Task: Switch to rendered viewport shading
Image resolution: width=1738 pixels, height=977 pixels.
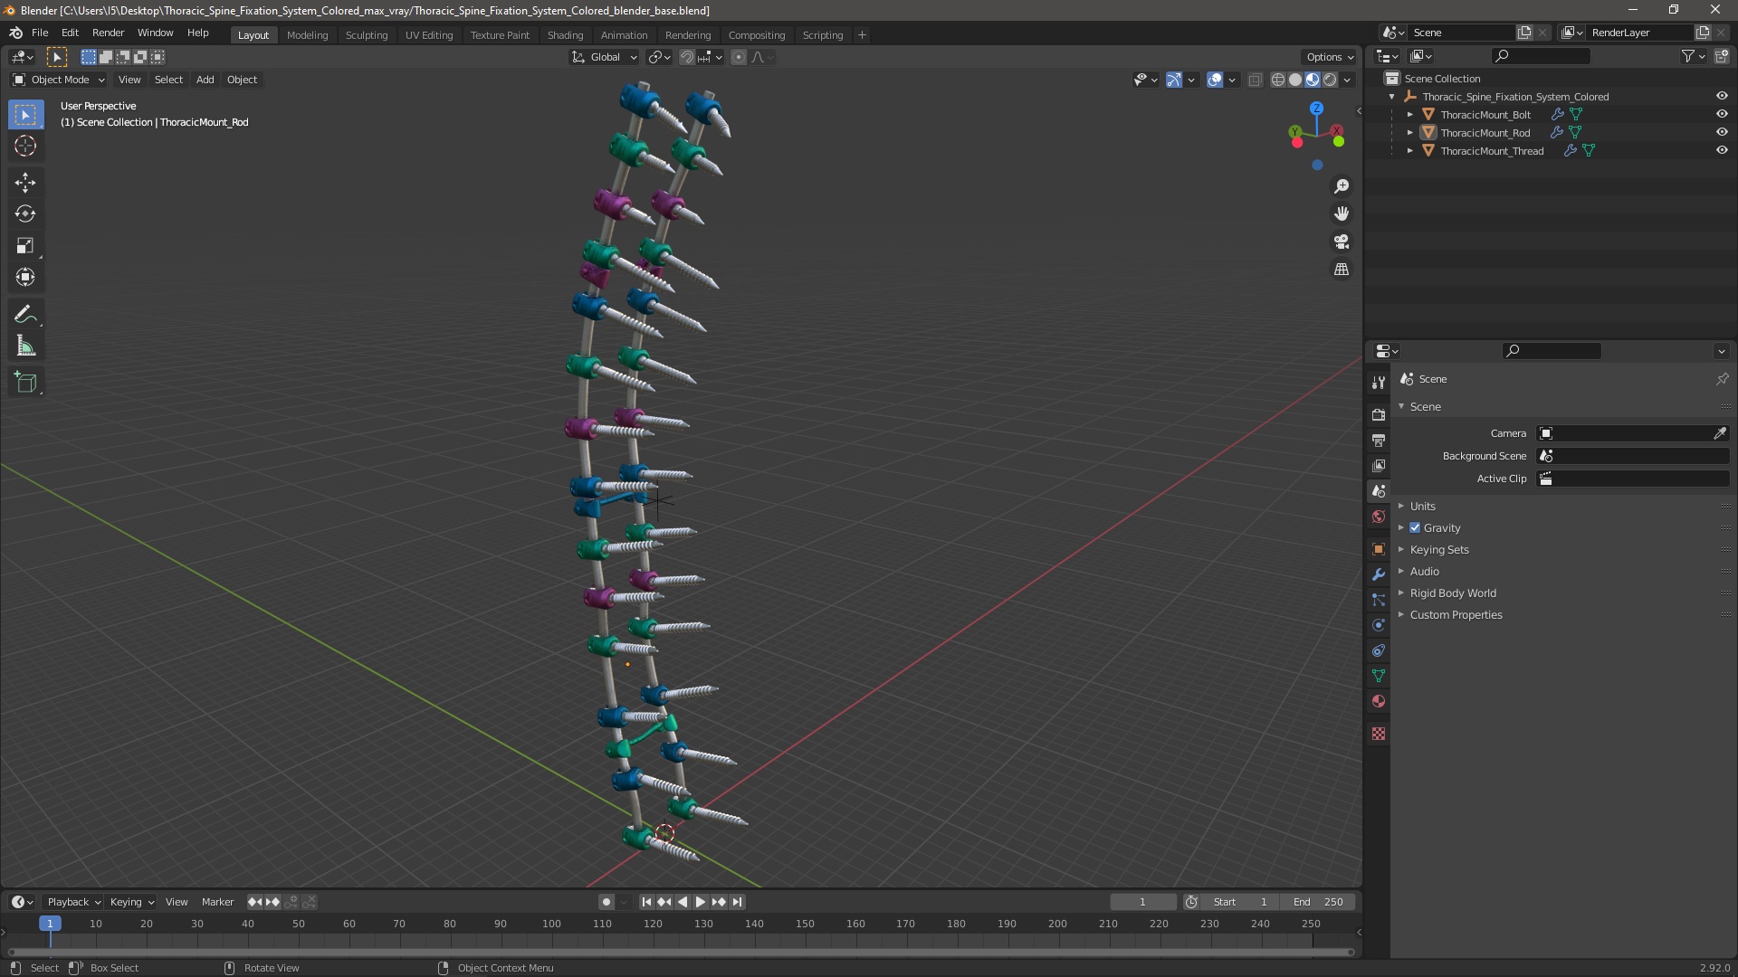Action: 1330,81
